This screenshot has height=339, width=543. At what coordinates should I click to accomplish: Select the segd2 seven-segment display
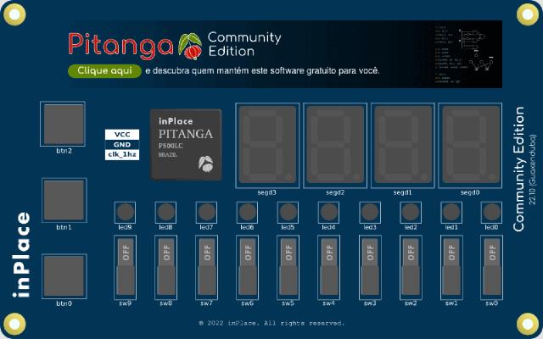tap(335, 146)
